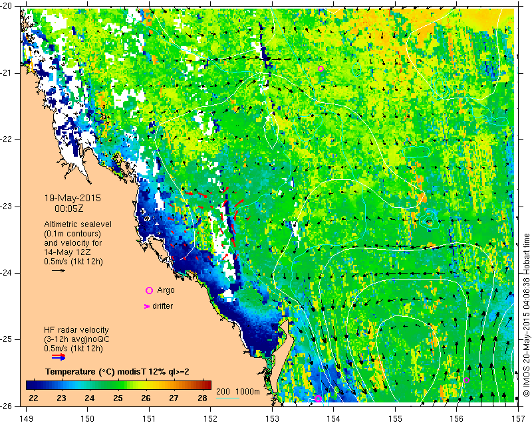Click colorbar tick label '23'
Image resolution: width=532 pixels, height=425 pixels.
[61, 398]
